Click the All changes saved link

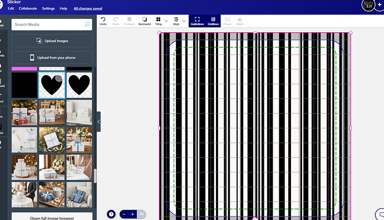point(88,8)
